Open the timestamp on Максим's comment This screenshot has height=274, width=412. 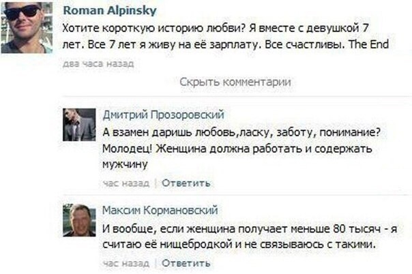pos(126,262)
